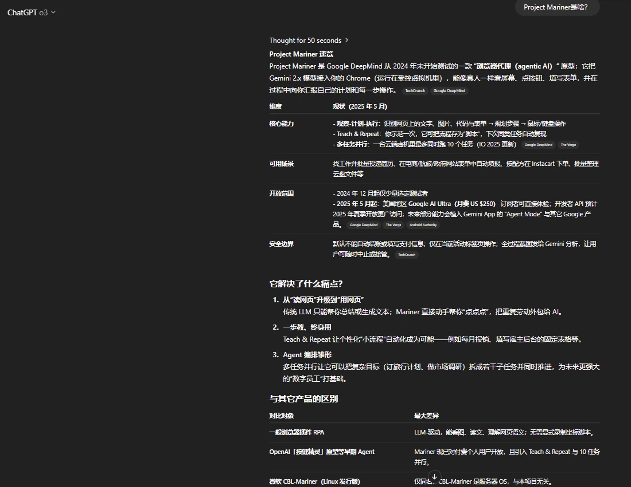Click the '微软 CBL-Mariner (Linux 发行版)' cell

pos(315,482)
